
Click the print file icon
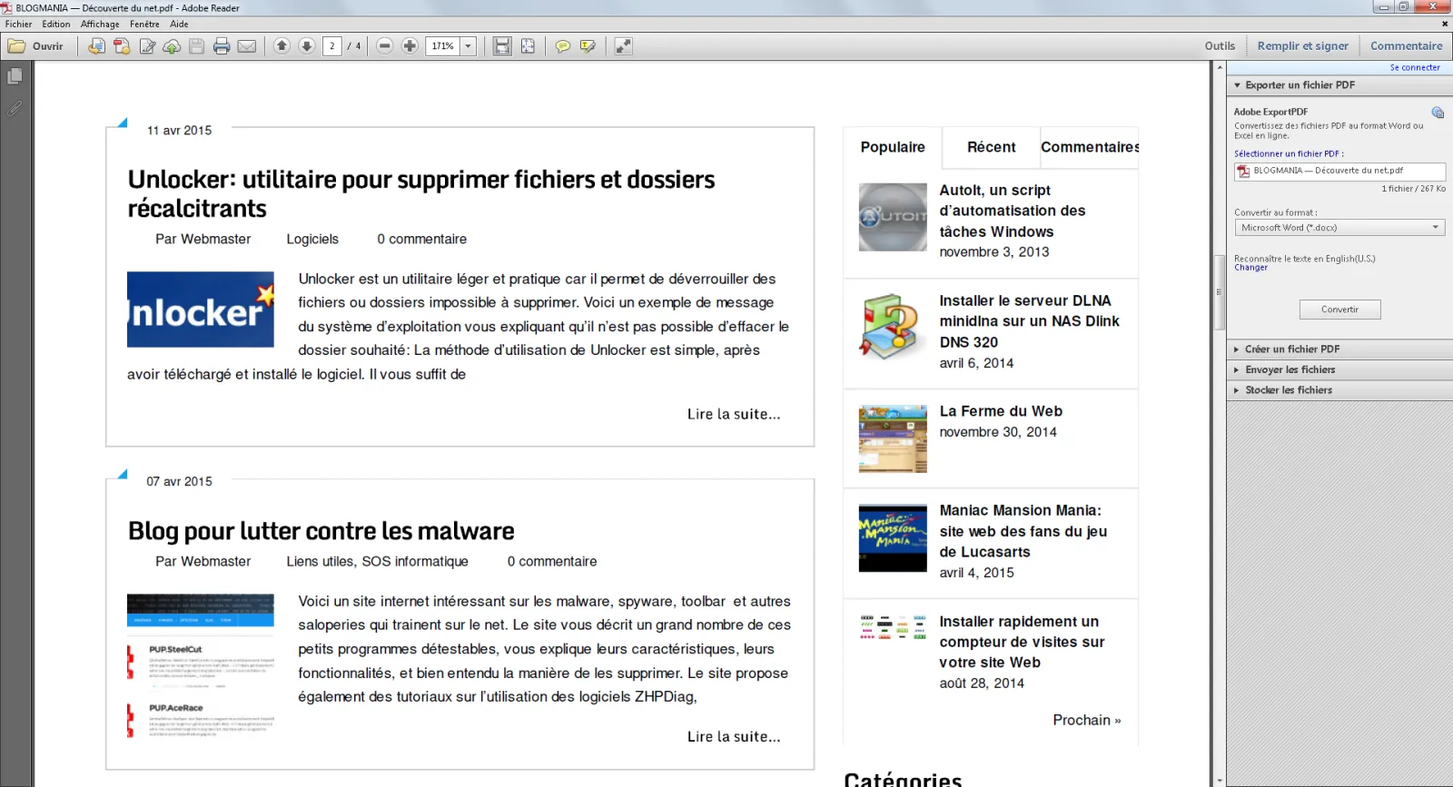222,46
